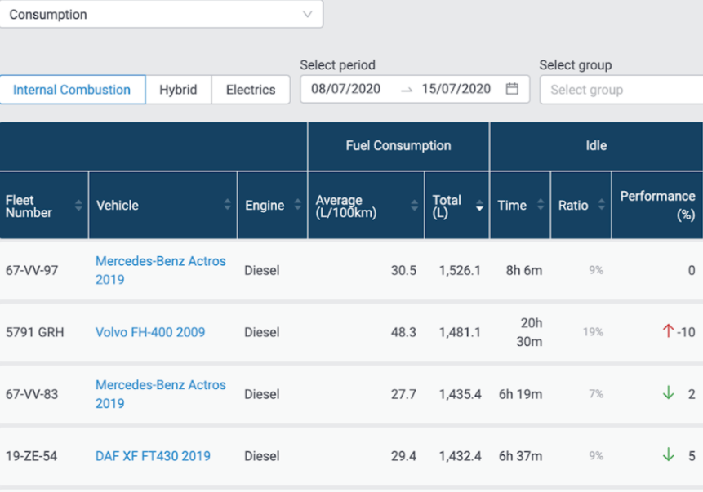Switch to the Electrics tab
This screenshot has height=492, width=703.
[x=251, y=90]
